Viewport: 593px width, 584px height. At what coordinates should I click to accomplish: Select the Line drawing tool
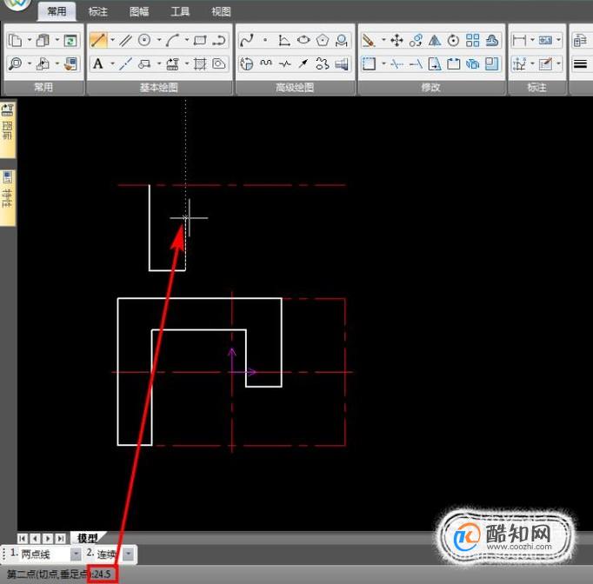pyautogui.click(x=98, y=40)
